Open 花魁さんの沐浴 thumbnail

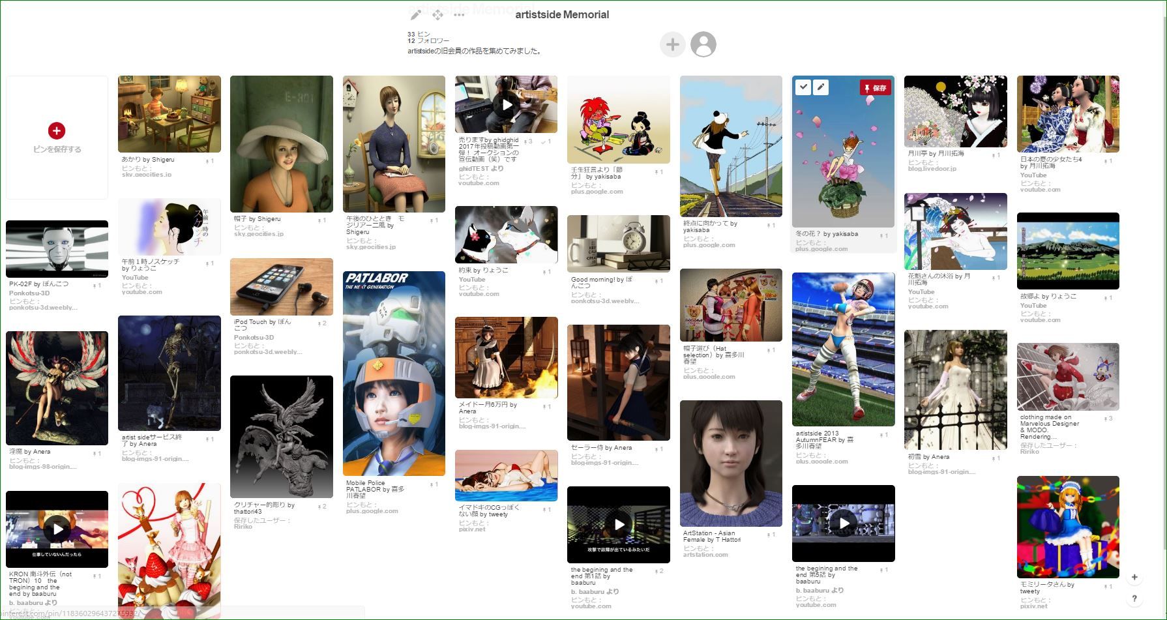(x=956, y=231)
